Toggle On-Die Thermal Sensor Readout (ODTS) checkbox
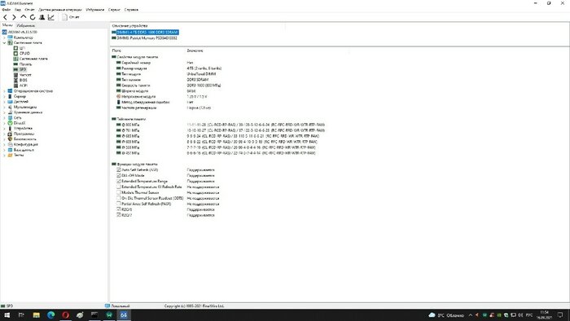Screen dimensions: 570x321 pos(119,198)
